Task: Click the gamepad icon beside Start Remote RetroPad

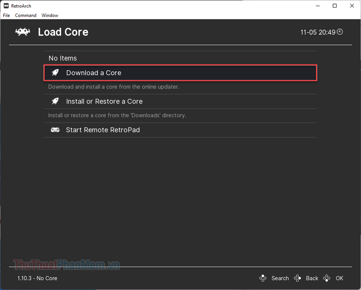Action: (55, 130)
